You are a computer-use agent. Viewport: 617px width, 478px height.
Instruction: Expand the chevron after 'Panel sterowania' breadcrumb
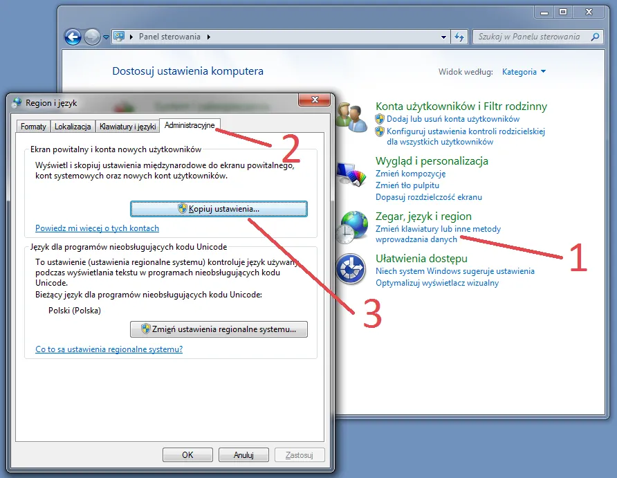209,37
